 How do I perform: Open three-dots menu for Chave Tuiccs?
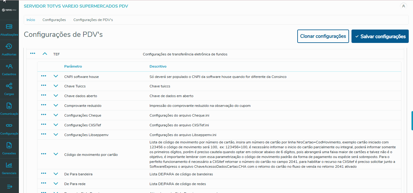(44, 86)
